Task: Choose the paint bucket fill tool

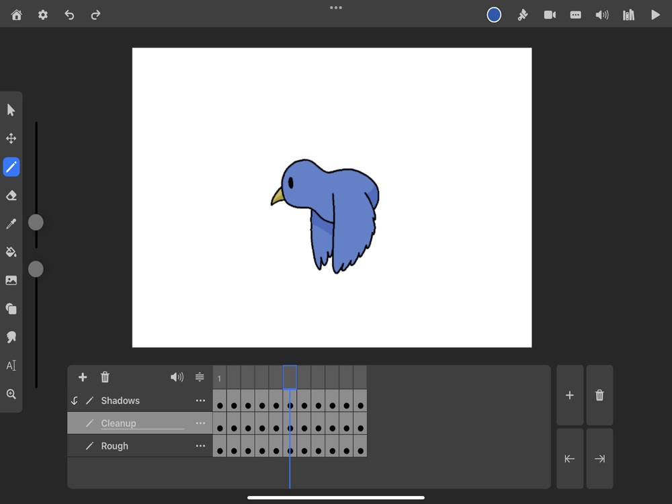Action: point(11,252)
